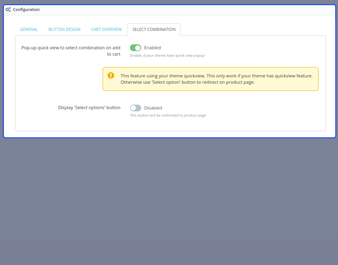Click the 'Disabled' toggle label
338x265 pixels.
pyautogui.click(x=153, y=108)
